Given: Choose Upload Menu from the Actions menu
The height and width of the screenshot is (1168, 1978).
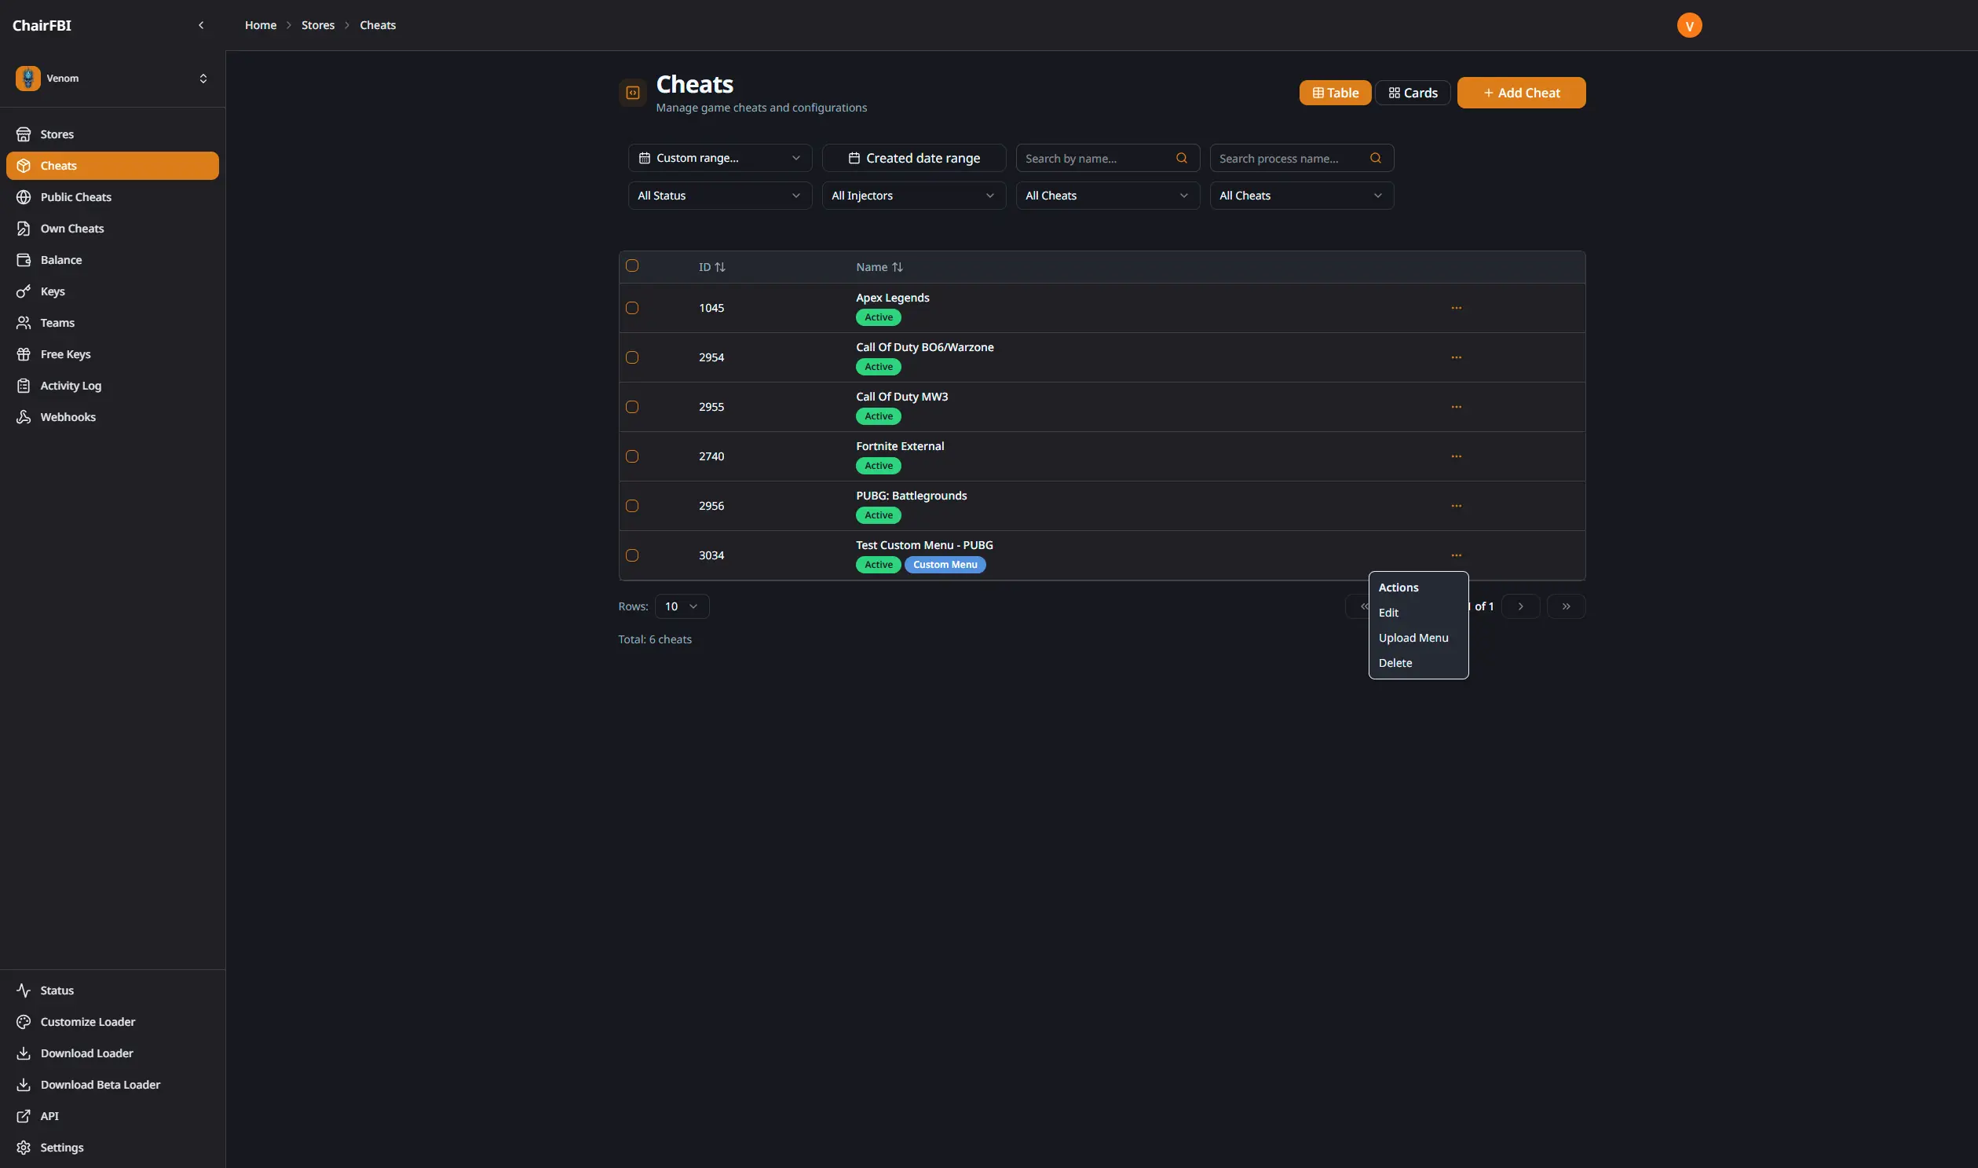Looking at the screenshot, I should click(x=1413, y=638).
